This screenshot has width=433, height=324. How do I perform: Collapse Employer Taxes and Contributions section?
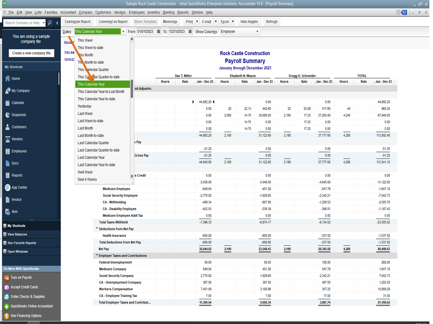[97, 255]
